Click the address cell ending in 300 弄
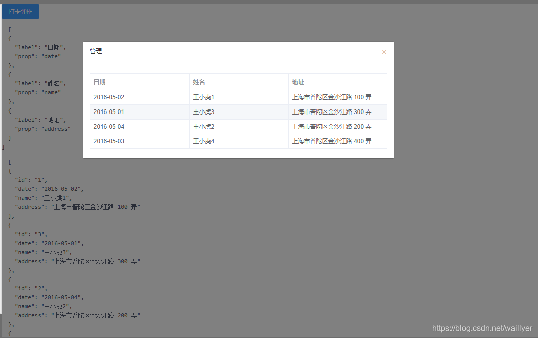The width and height of the screenshot is (538, 338). 338,112
